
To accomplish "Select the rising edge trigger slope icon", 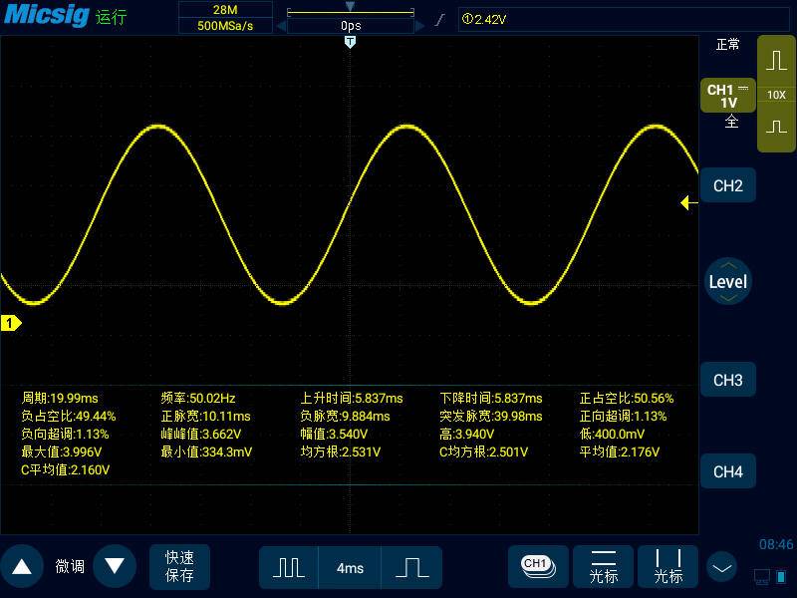I will coord(440,20).
